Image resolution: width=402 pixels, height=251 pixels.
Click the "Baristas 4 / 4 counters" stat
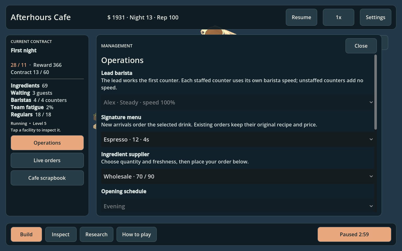point(39,100)
